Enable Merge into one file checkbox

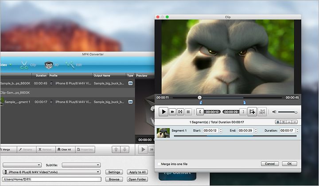[159, 164]
